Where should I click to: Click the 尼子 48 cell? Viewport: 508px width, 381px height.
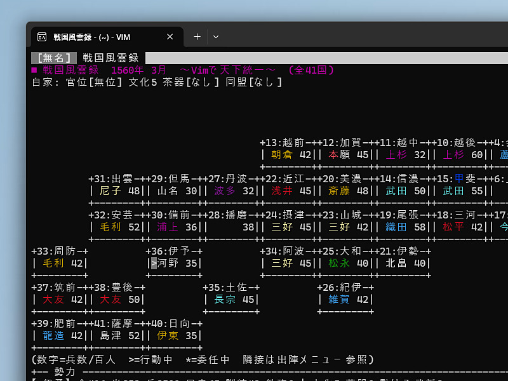(x=120, y=191)
